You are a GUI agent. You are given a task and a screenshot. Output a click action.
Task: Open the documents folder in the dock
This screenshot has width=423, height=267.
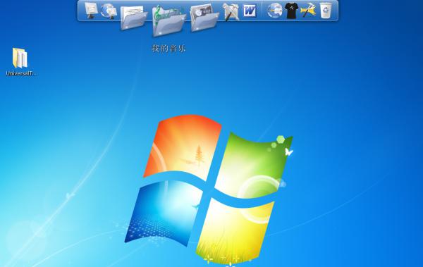[133, 18]
